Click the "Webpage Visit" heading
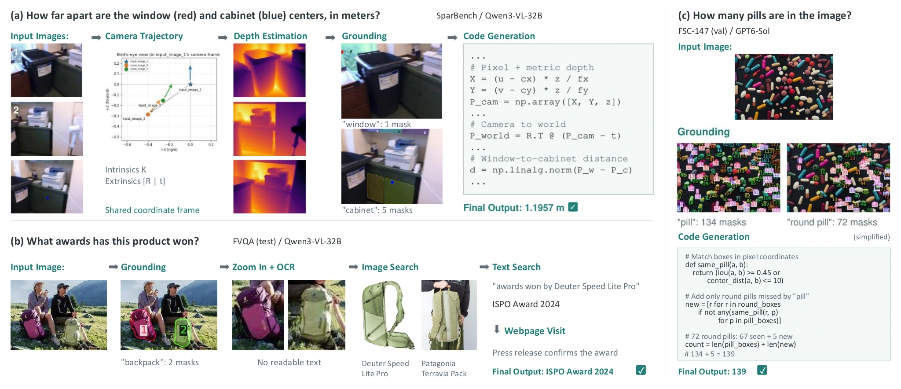901x389 pixels. [535, 331]
